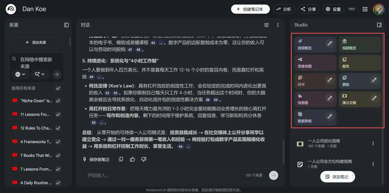Viewport: 389px width, 193px height.
Task: Uncheck the "Niche Down" Is... source
Action: click(x=58, y=101)
